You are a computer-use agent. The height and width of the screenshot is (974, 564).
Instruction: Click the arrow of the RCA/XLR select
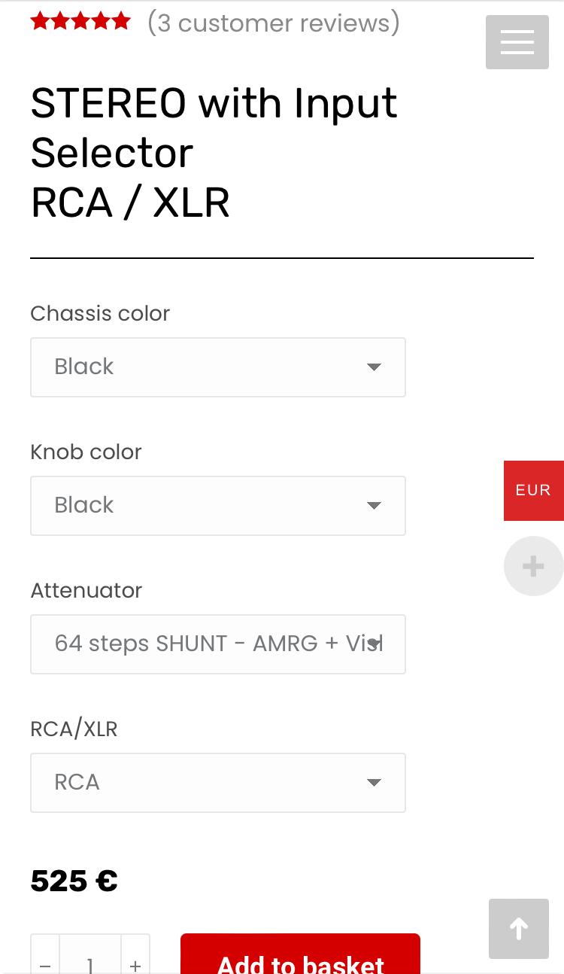pos(374,783)
